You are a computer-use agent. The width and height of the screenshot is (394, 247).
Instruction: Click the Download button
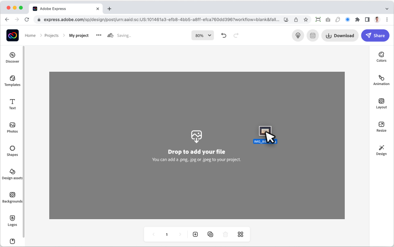pos(340,35)
